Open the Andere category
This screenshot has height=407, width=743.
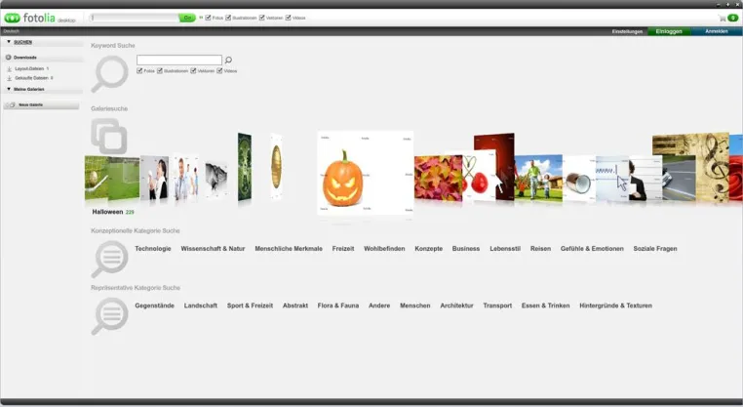[x=379, y=305]
